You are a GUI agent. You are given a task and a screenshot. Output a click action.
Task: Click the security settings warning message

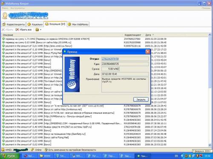[70, 150]
